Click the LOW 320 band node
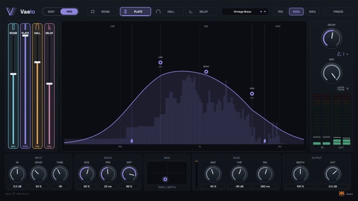This screenshot has width=358, height=201. [160, 62]
